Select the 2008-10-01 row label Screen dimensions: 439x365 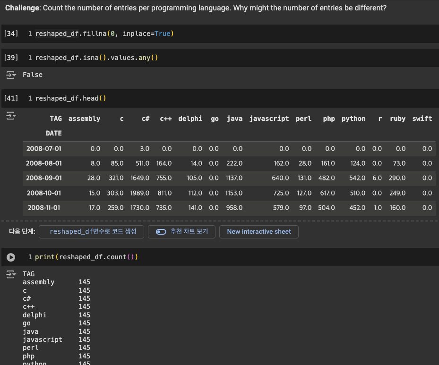click(x=44, y=193)
